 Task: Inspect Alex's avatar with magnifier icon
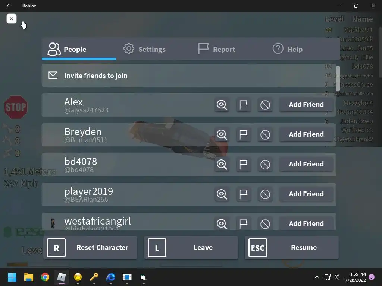pos(222,105)
